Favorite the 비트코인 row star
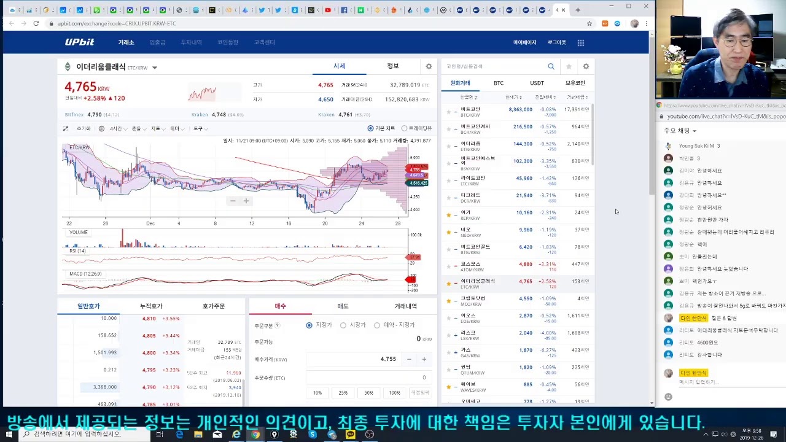The height and width of the screenshot is (442, 786). (448, 112)
